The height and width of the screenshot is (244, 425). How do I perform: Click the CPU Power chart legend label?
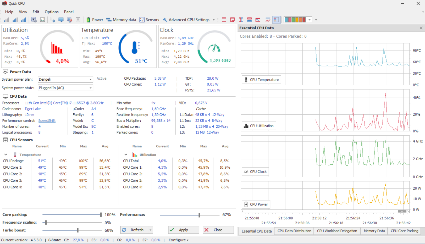[256, 204]
